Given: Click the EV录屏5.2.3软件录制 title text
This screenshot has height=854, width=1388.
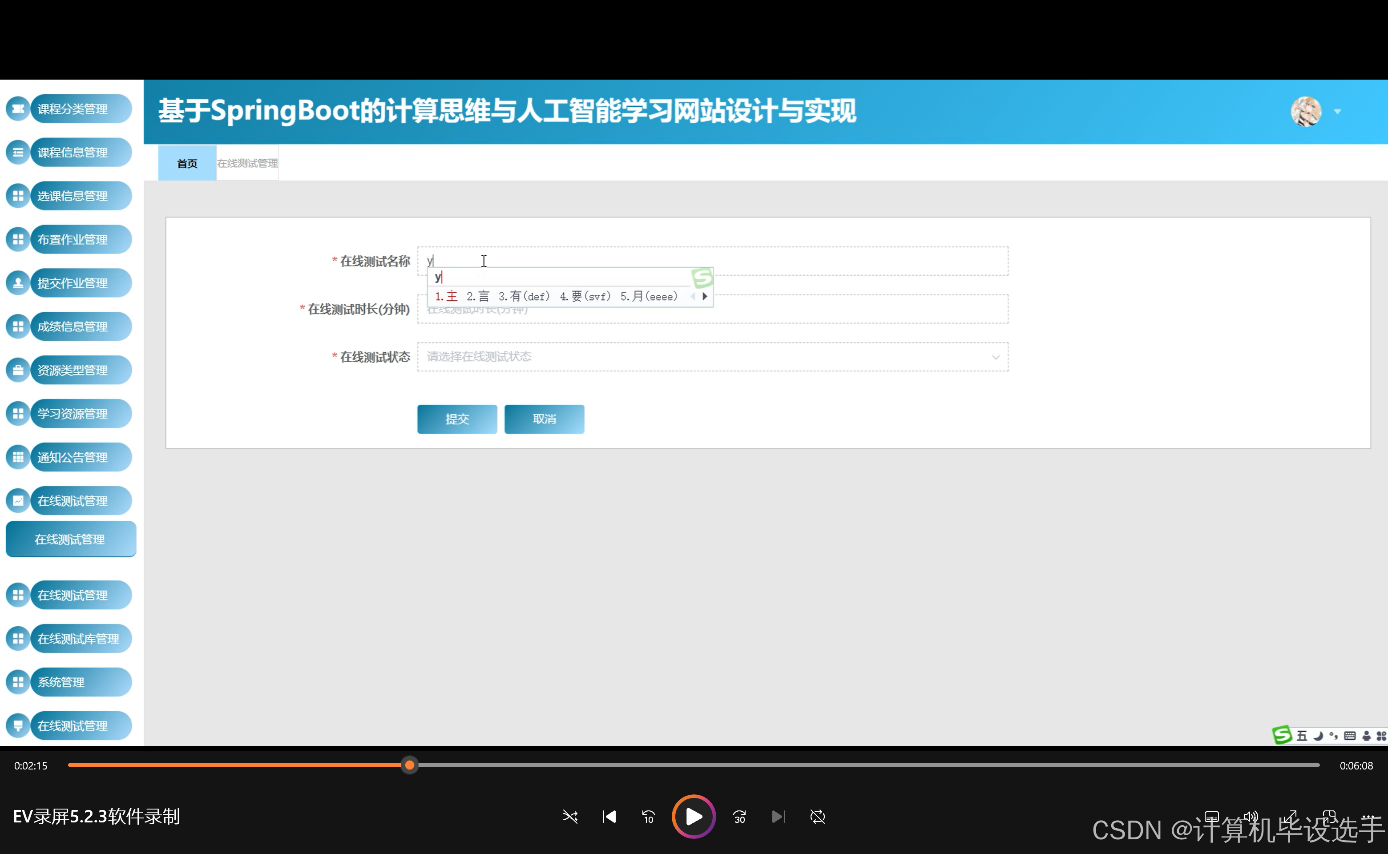Looking at the screenshot, I should coord(96,816).
